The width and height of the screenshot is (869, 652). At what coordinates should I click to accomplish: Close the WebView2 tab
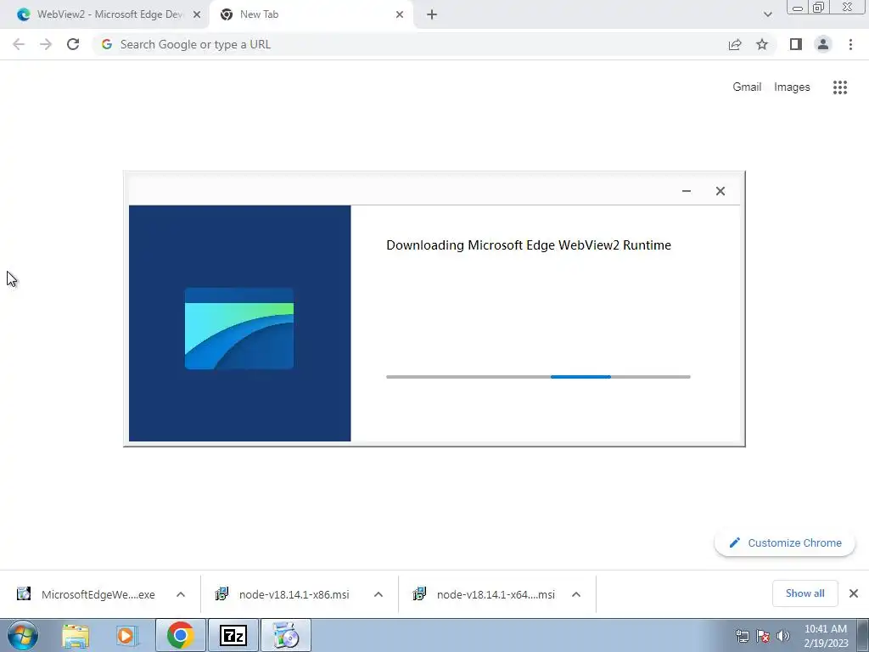197,15
